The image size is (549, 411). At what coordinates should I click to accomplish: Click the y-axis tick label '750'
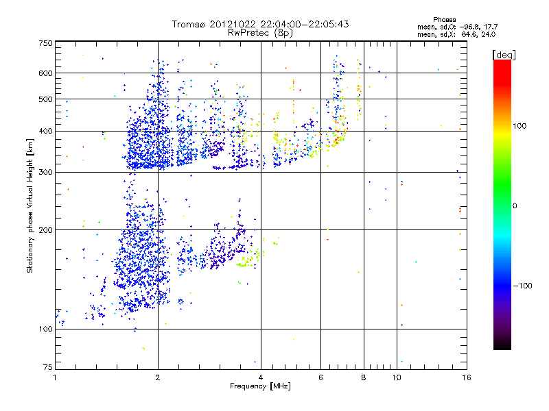[46, 43]
